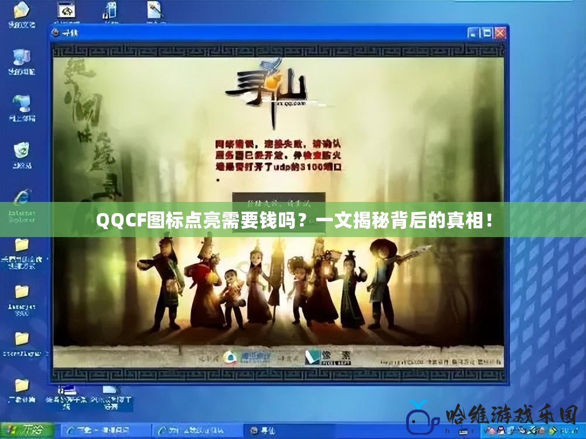
Task: Click the red network error message text
Action: pyautogui.click(x=278, y=155)
